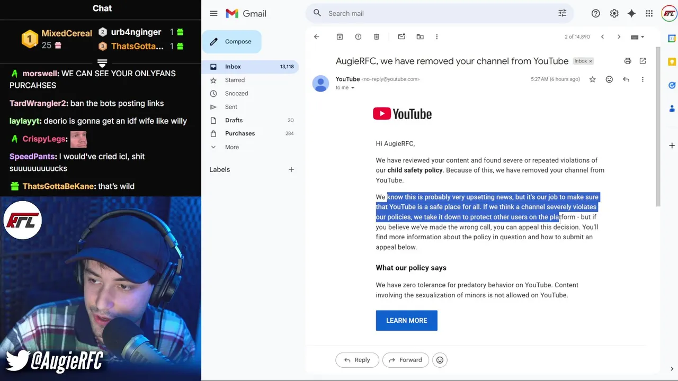Expand chat leaderboard arrow under gifters
The width and height of the screenshot is (678, 381).
coord(102,63)
